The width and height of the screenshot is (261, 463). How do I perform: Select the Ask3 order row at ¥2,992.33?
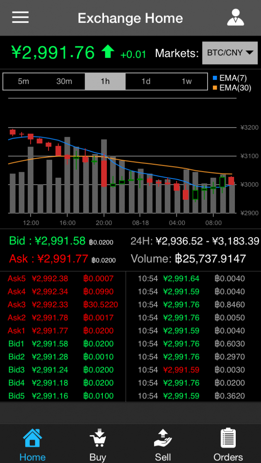tap(63, 305)
